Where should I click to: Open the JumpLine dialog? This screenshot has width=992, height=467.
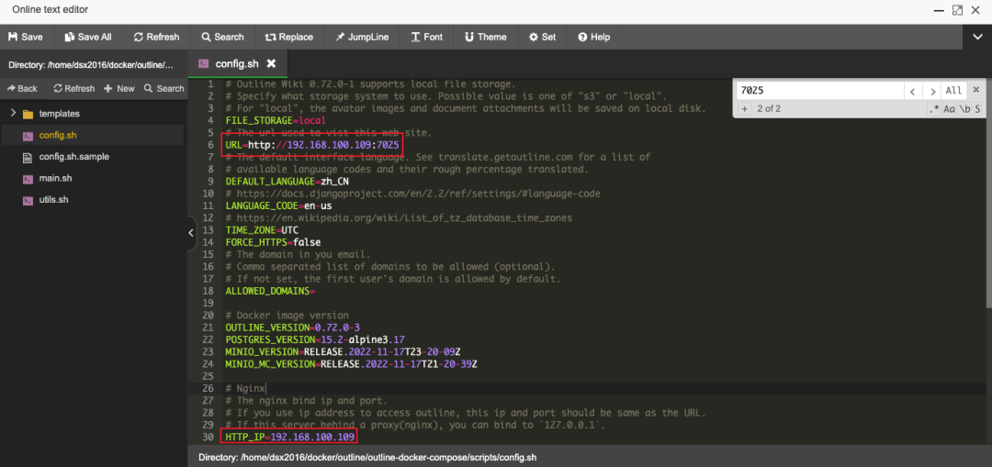[362, 37]
